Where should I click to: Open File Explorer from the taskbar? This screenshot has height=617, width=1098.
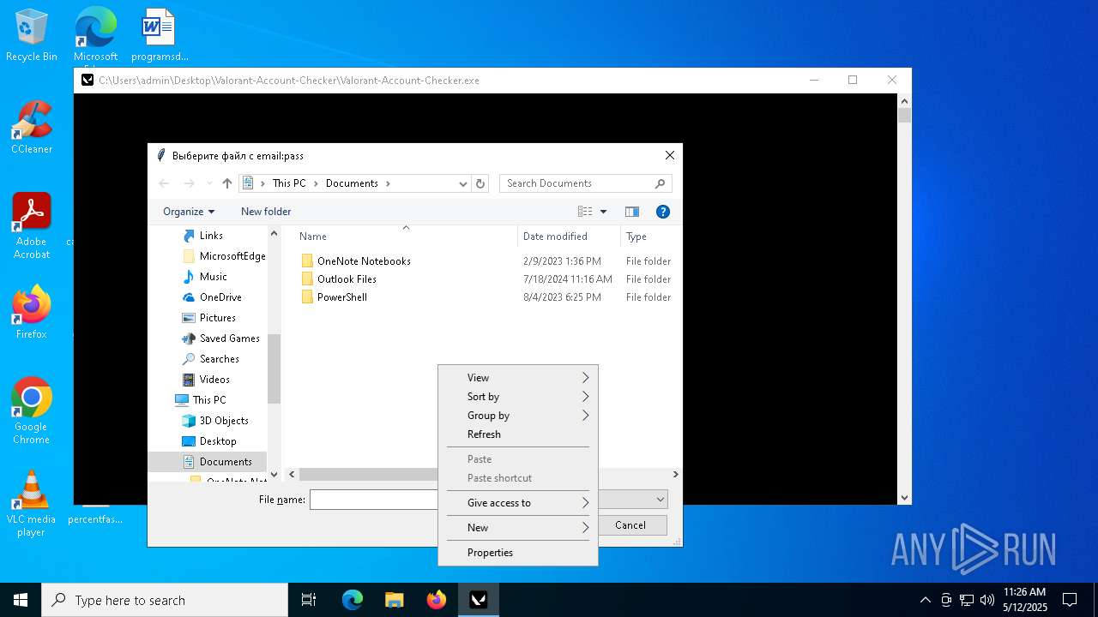pyautogui.click(x=395, y=600)
